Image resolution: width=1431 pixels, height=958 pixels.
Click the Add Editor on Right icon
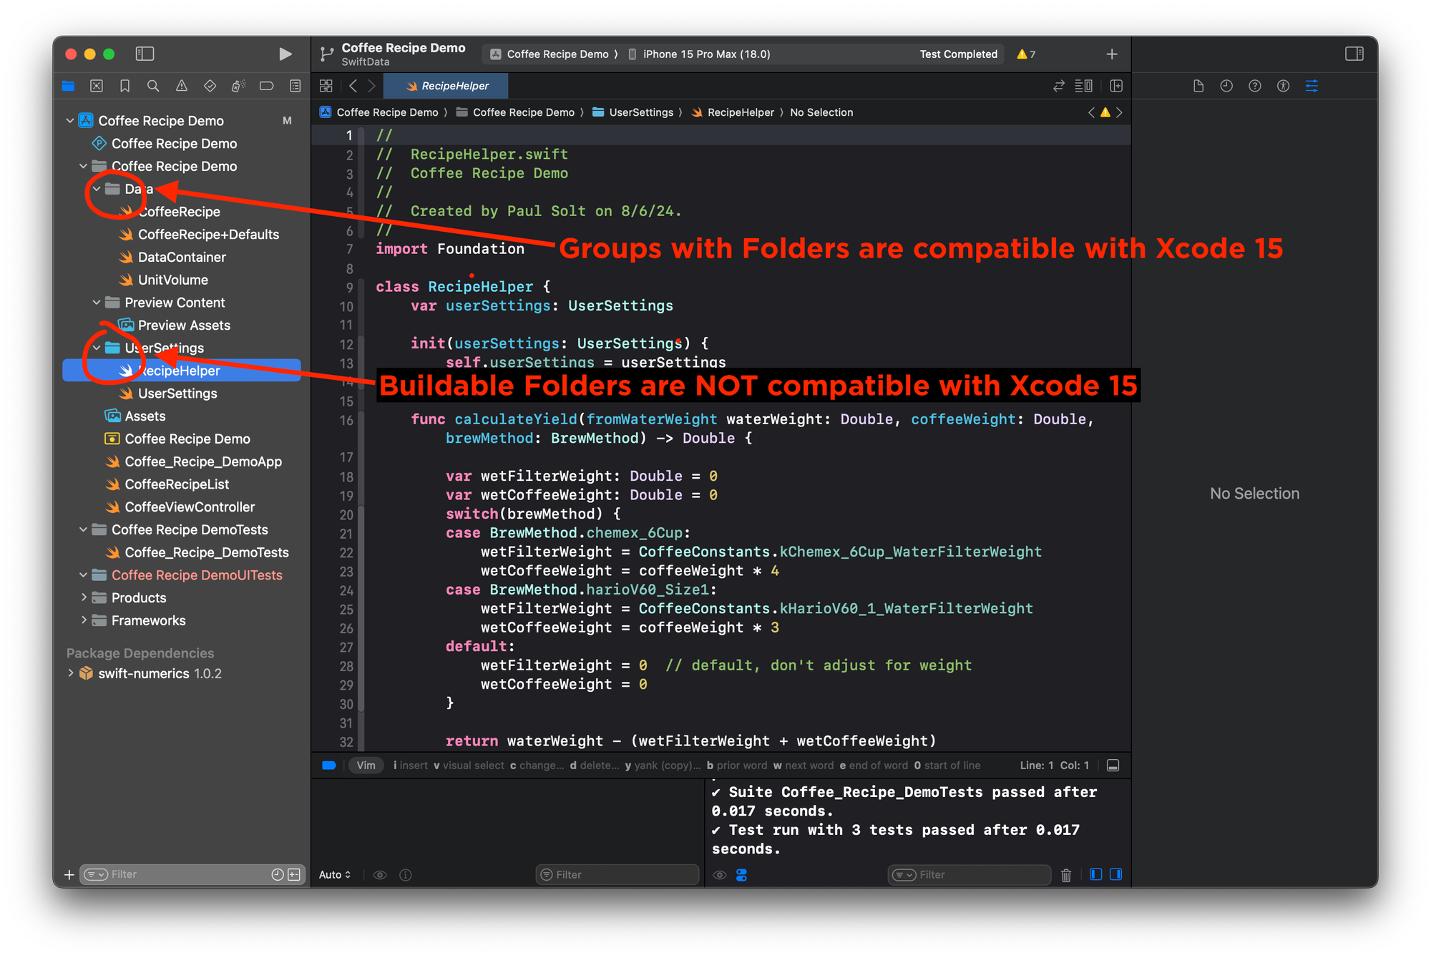(x=1115, y=86)
